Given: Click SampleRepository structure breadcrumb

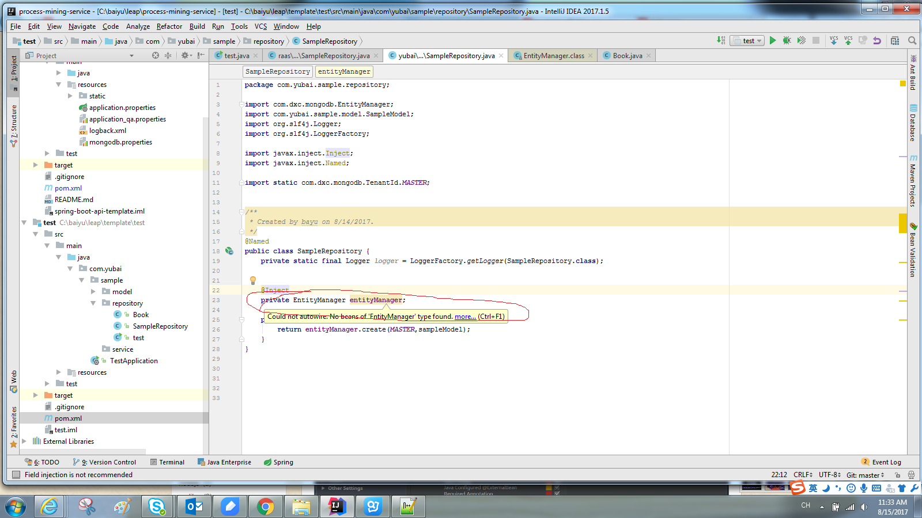Looking at the screenshot, I should (278, 71).
